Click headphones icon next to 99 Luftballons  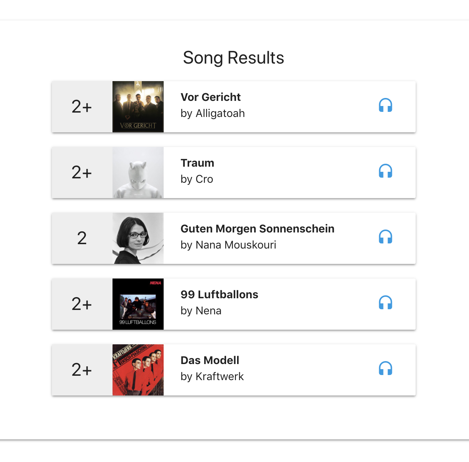385,303
